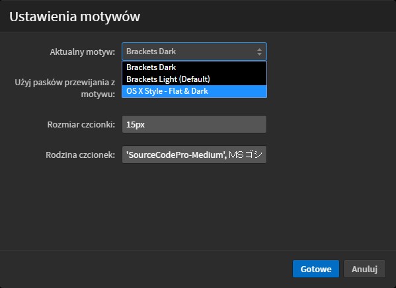Cancel the dialog with Anuluj
Viewport: 396px width, 288px height.
click(x=364, y=269)
